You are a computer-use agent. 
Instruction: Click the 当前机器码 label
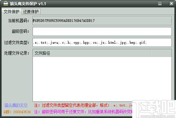(18, 21)
